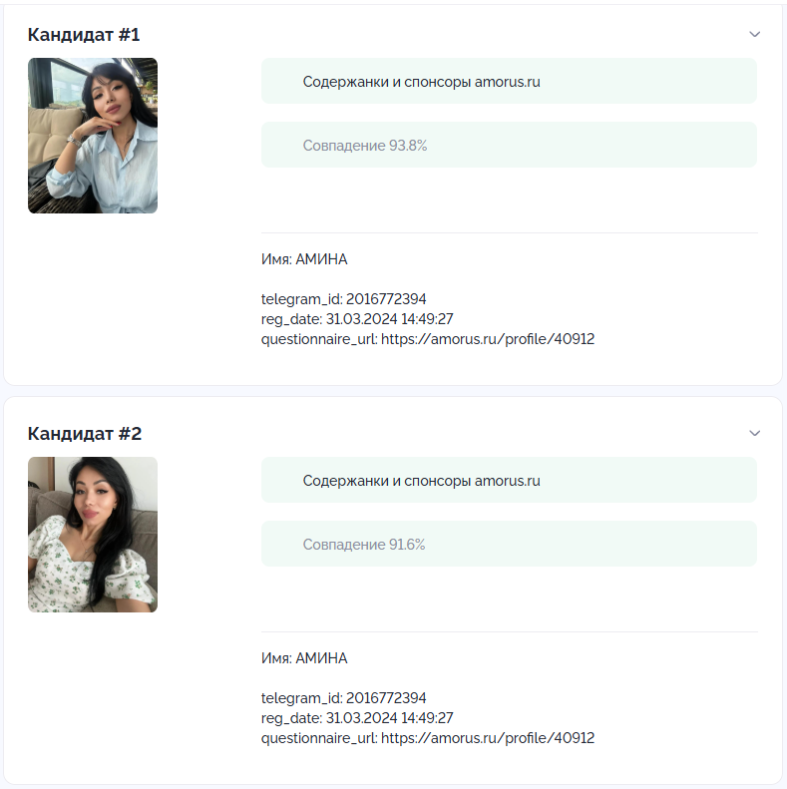Click telegram_id value in Кандидат #1
Image resolution: width=787 pixels, height=789 pixels.
[x=386, y=299]
